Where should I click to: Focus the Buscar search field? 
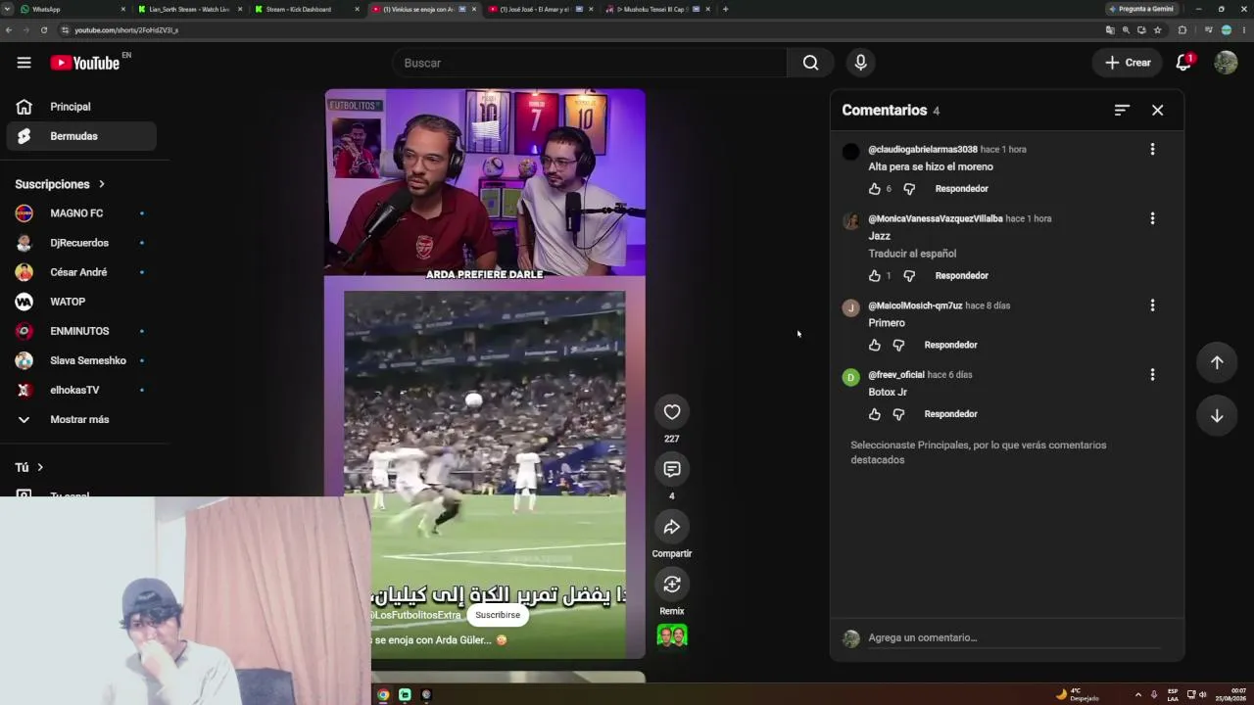click(591, 63)
